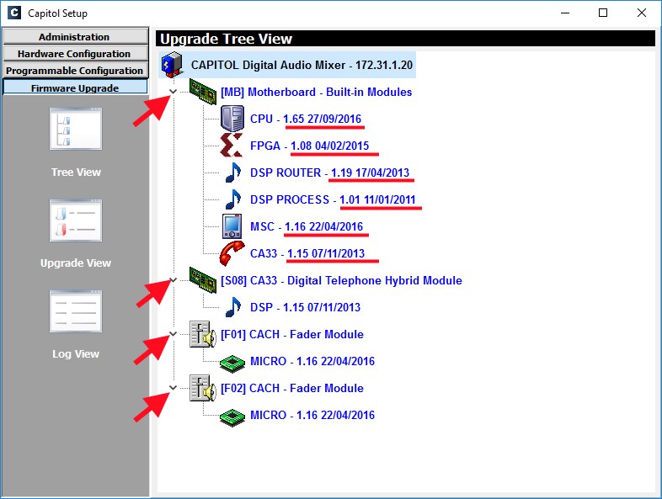The width and height of the screenshot is (662, 499).
Task: Select the Log View label
Action: click(x=76, y=354)
